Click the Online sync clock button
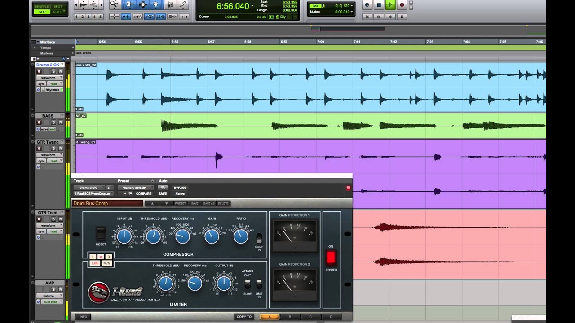575x323 pixels. pyautogui.click(x=367, y=5)
